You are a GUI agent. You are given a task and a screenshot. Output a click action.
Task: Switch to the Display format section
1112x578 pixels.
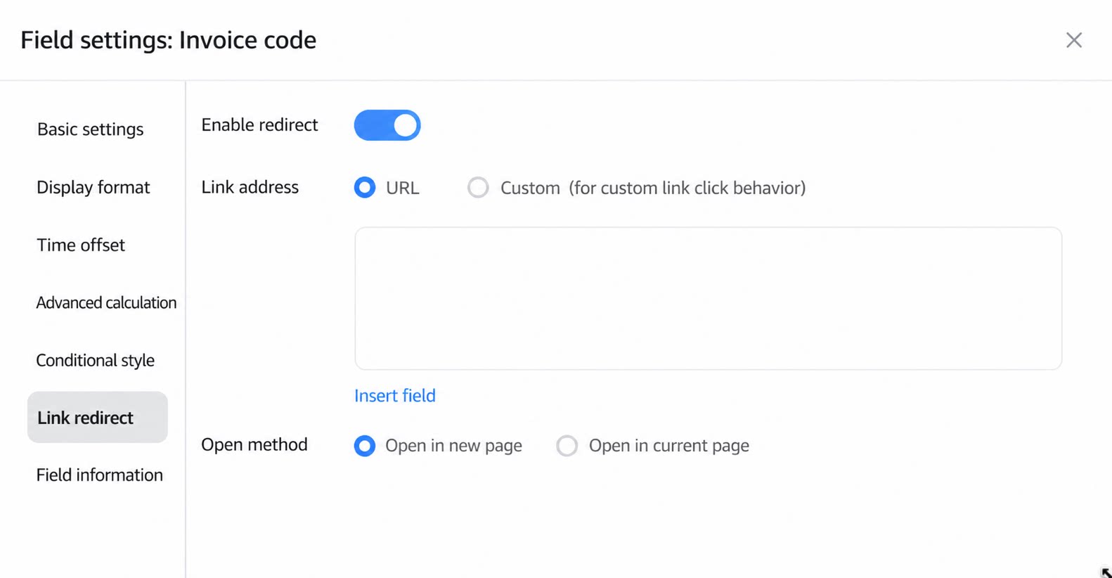(x=93, y=187)
